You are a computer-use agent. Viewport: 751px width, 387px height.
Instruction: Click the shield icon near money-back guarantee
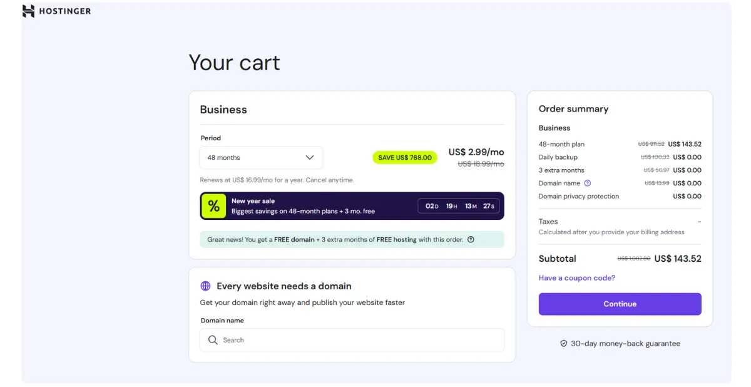point(563,343)
